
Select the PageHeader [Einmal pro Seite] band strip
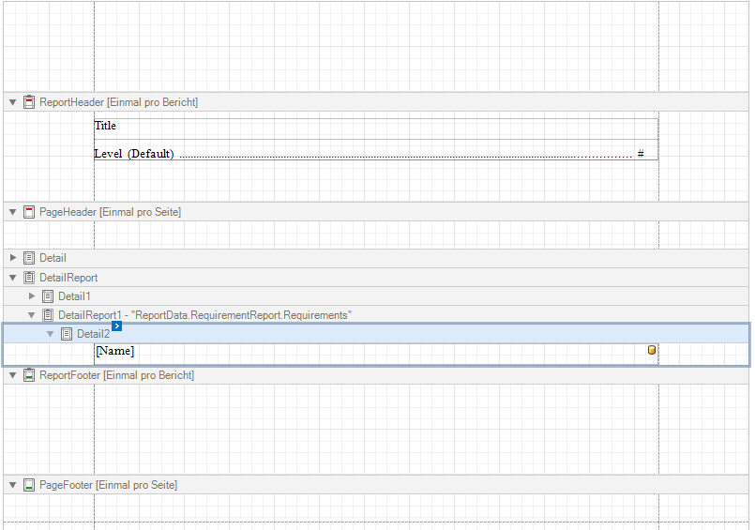click(375, 212)
